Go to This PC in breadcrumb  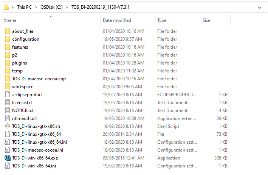pyautogui.click(x=24, y=7)
